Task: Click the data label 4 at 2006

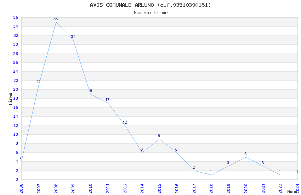Action: point(21,158)
